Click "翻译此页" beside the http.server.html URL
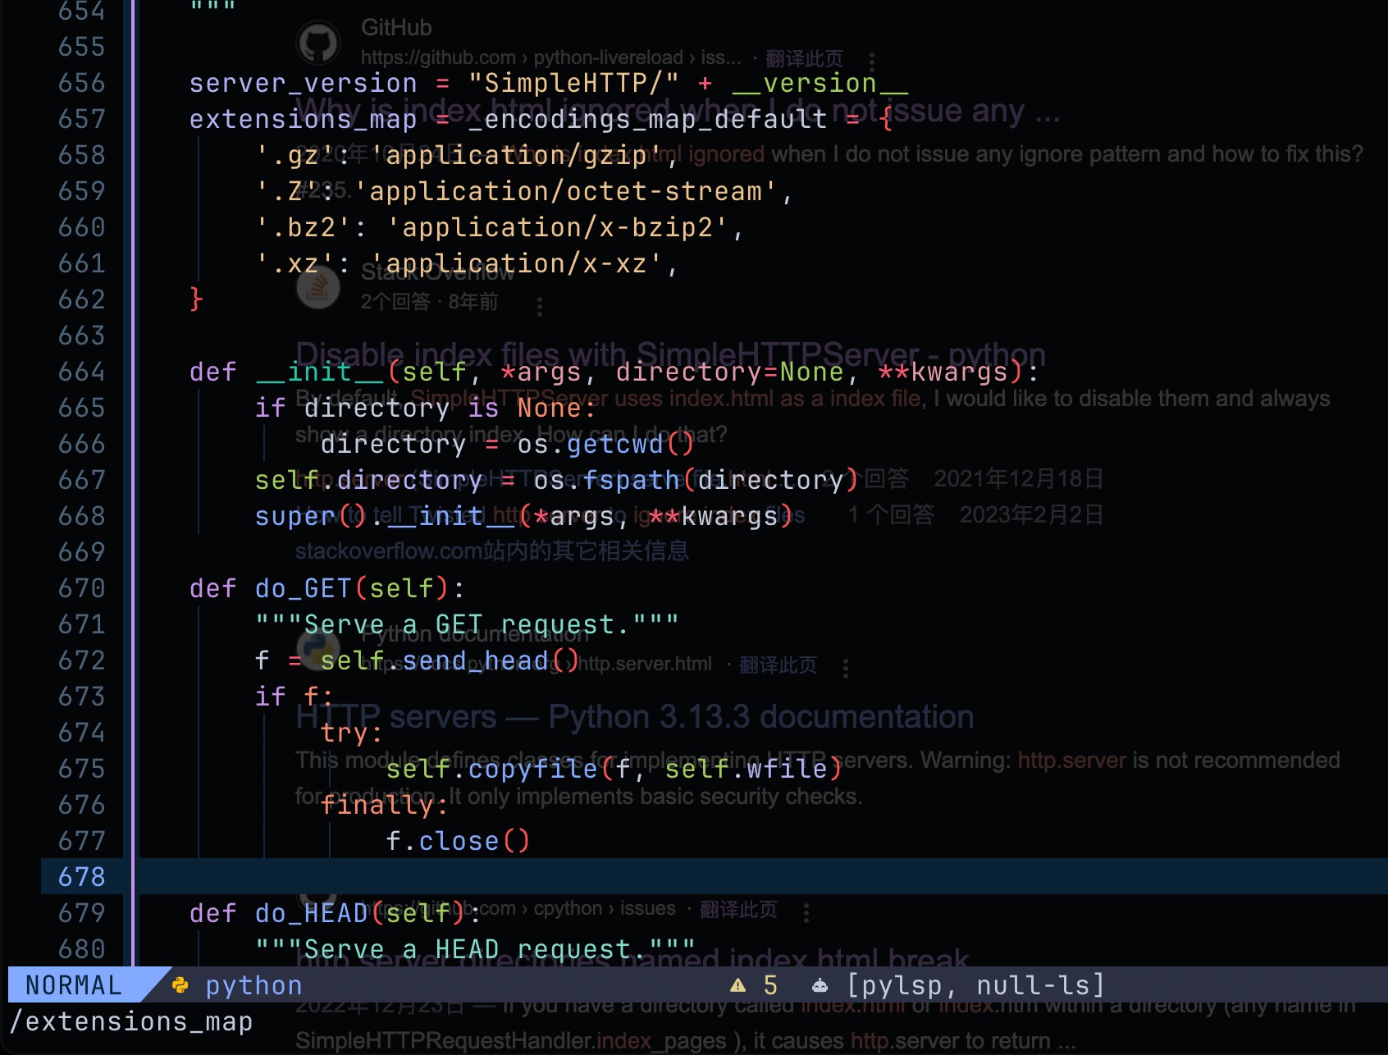This screenshot has width=1388, height=1055. pyautogui.click(x=778, y=665)
